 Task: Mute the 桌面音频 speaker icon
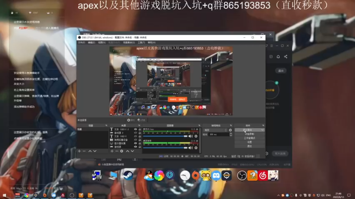[x=191, y=148]
